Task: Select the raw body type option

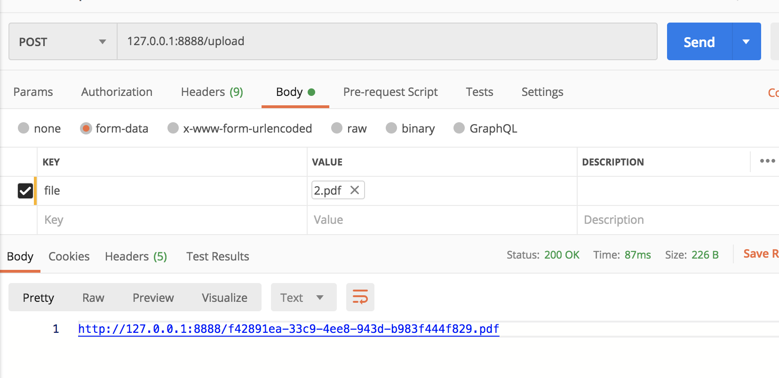Action: point(337,128)
